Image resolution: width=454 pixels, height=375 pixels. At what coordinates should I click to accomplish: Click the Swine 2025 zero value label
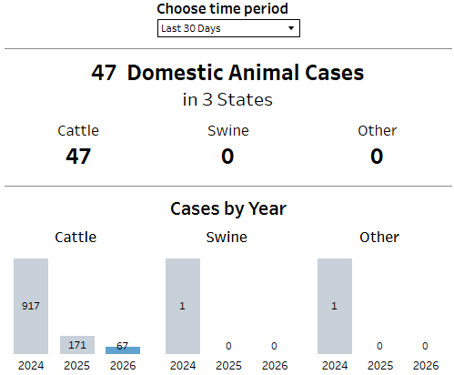[x=228, y=346]
